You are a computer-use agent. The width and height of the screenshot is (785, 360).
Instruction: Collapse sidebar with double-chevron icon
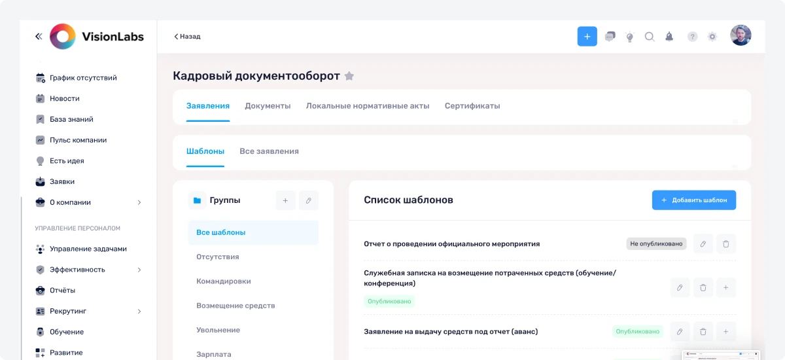point(38,37)
